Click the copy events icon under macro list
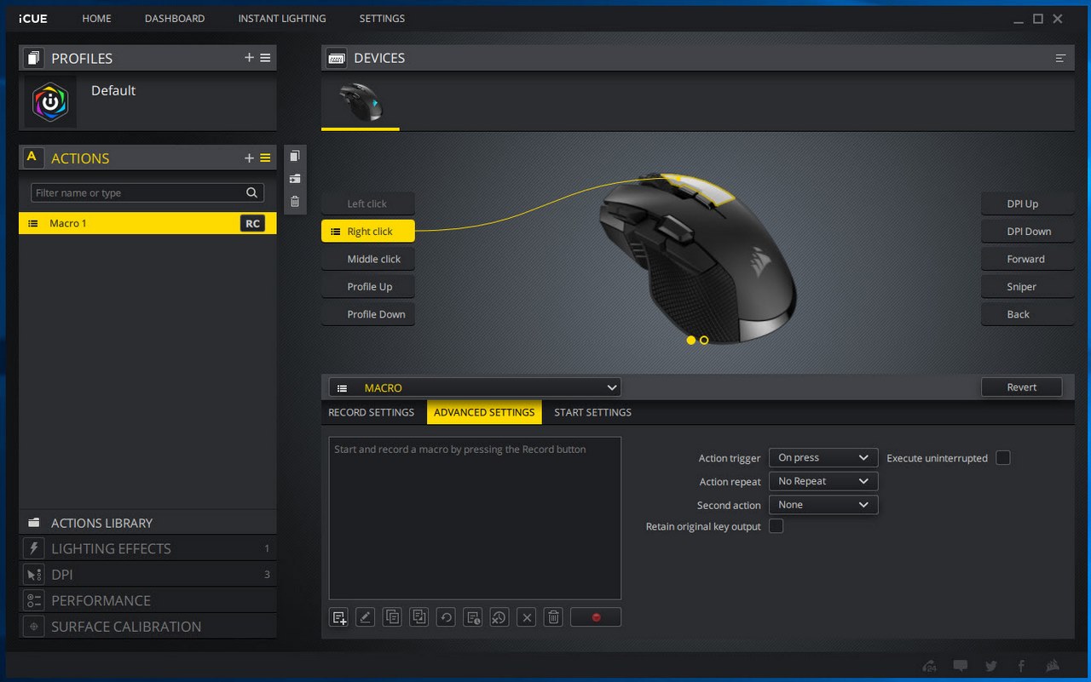This screenshot has width=1091, height=682. [x=392, y=617]
